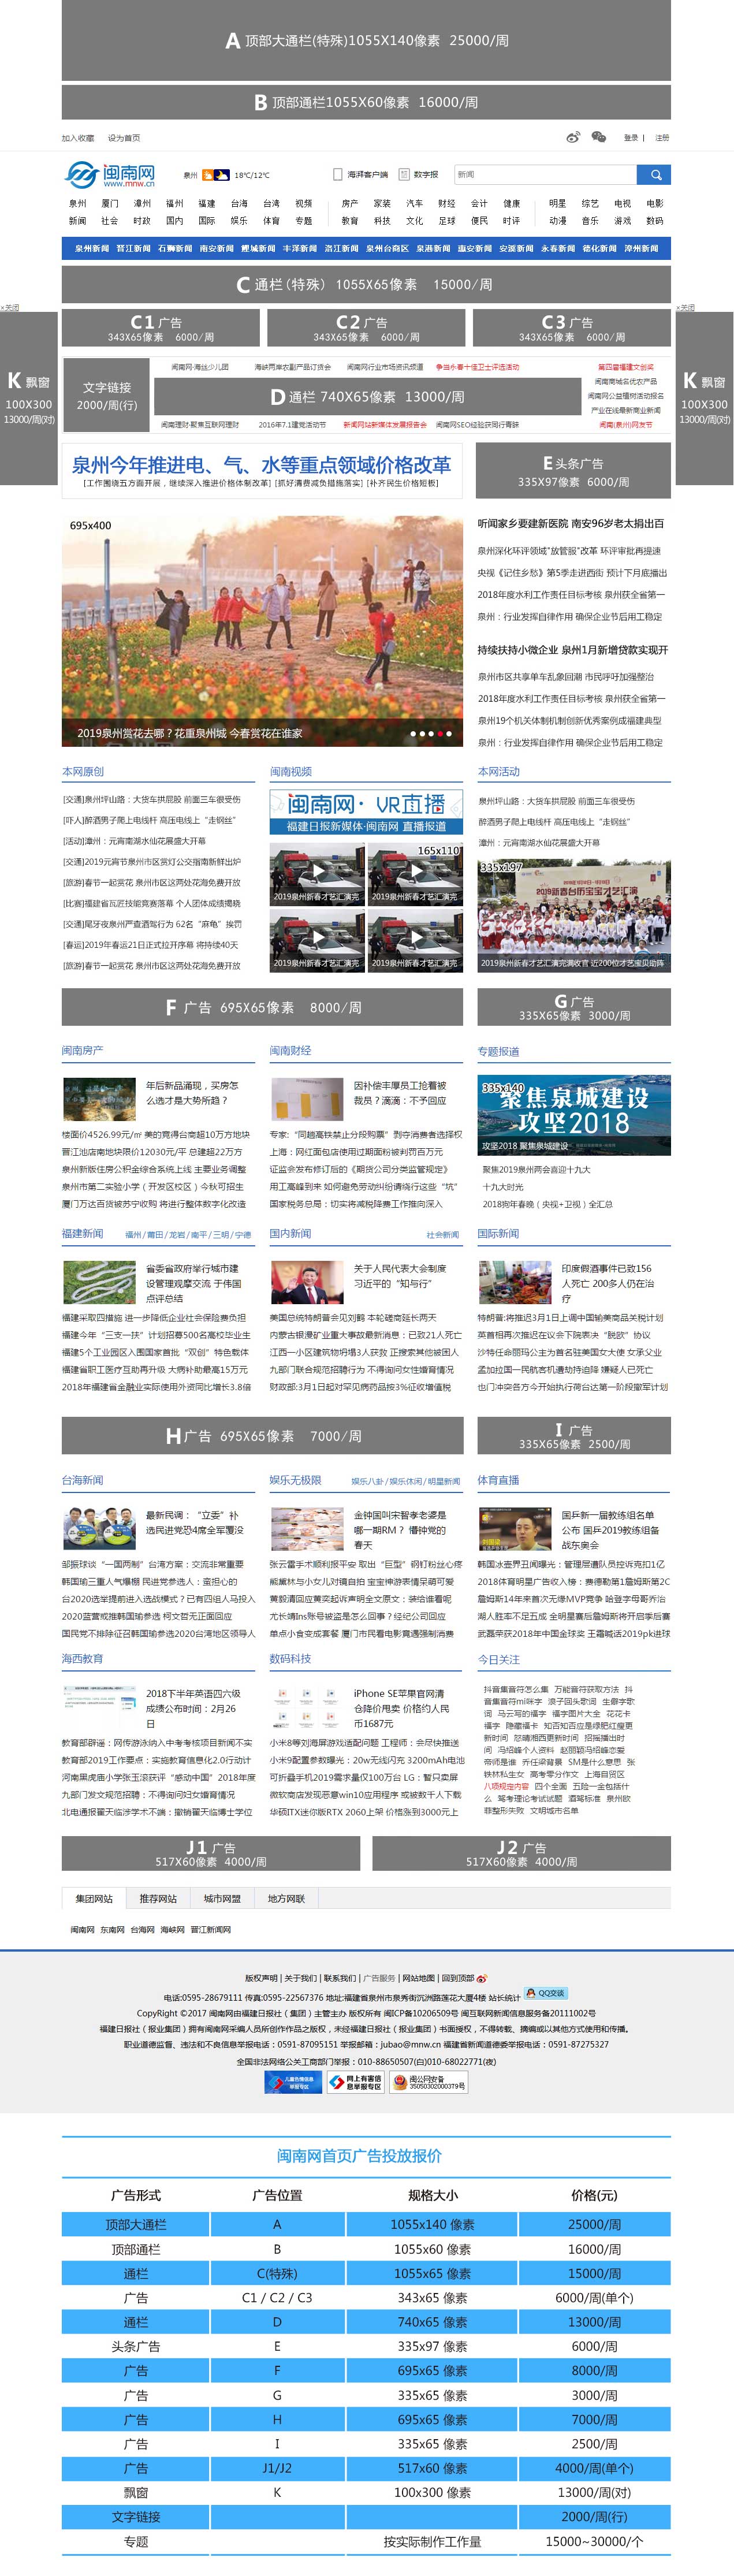The height and width of the screenshot is (2576, 734).
Task: Open the 专题报道 section heading
Action: [498, 1052]
